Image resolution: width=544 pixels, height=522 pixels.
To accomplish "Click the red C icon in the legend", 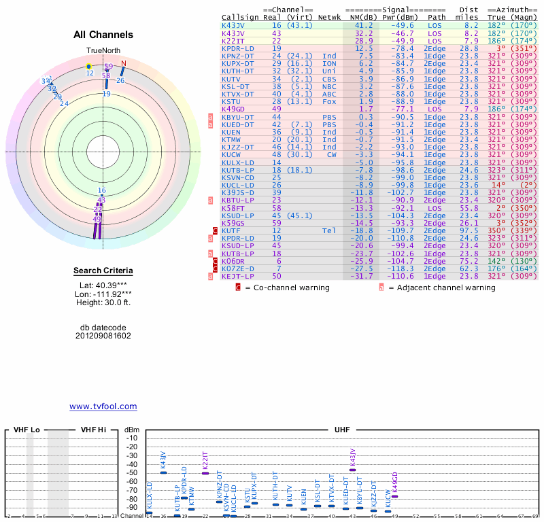I will click(238, 288).
